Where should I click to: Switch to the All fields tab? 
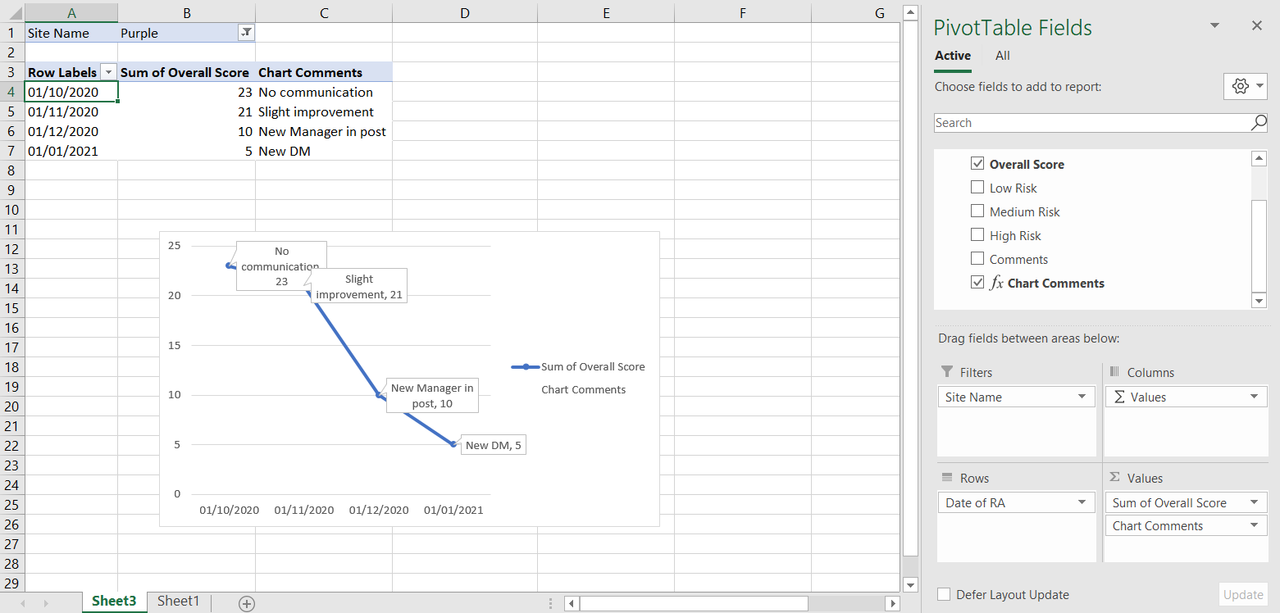[x=1003, y=56]
